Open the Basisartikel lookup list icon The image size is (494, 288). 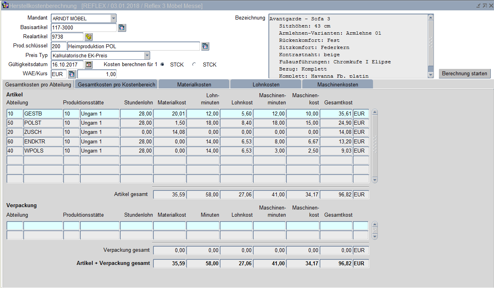tap(122, 27)
